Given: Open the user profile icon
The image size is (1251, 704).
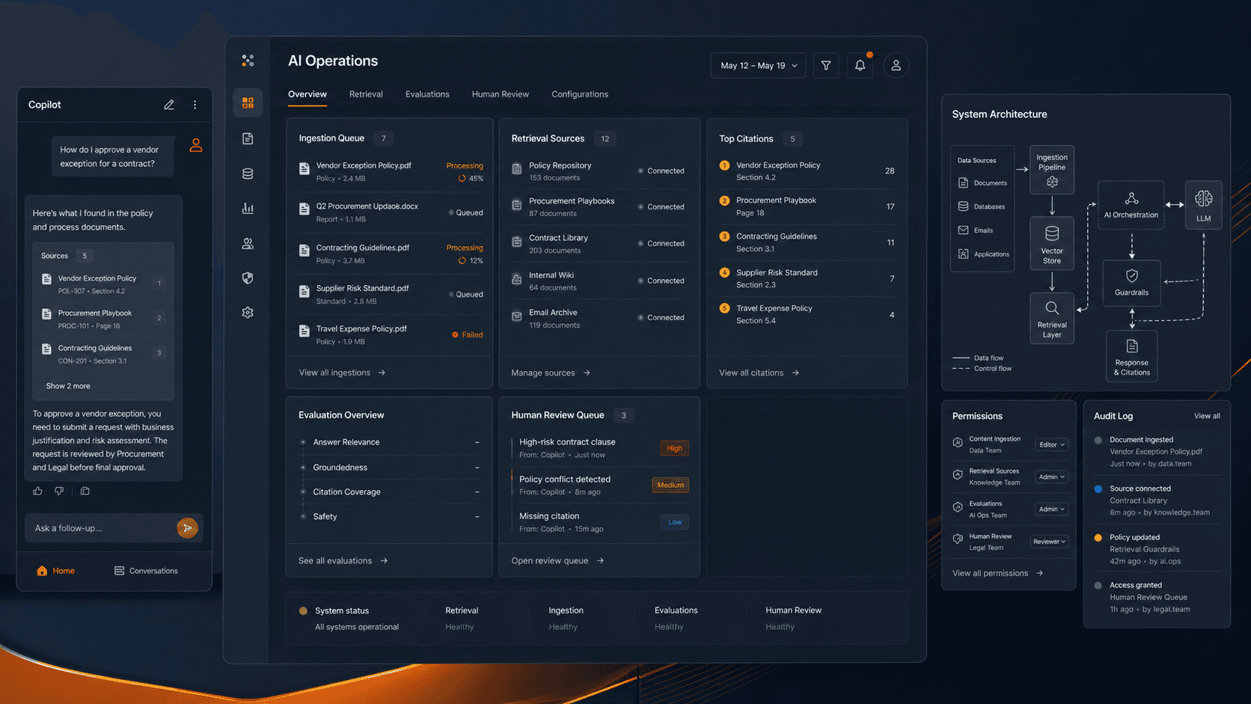Looking at the screenshot, I should (x=896, y=66).
